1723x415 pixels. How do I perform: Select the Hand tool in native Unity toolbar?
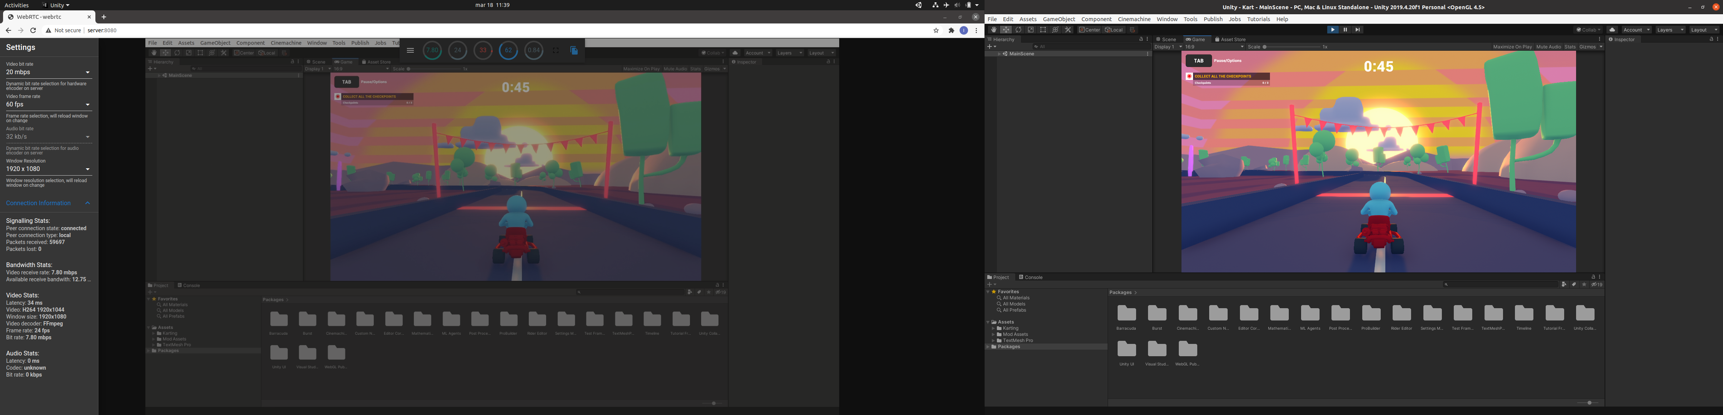(993, 30)
